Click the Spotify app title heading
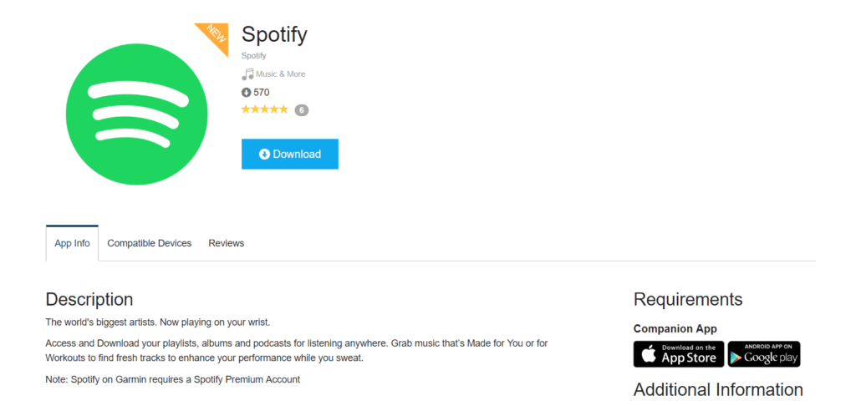 pyautogui.click(x=274, y=35)
